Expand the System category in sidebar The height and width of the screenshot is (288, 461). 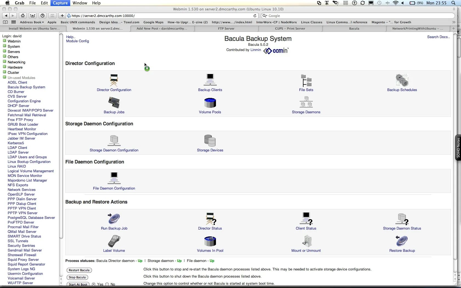click(x=4, y=46)
